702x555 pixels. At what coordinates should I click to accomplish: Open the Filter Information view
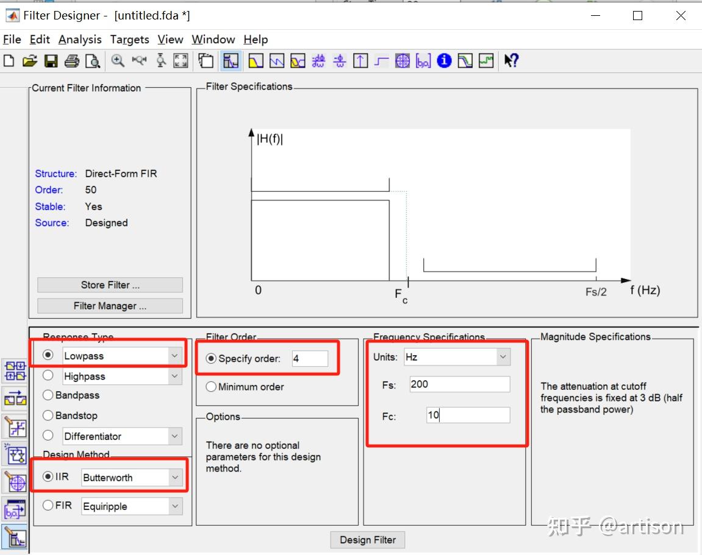click(x=443, y=60)
